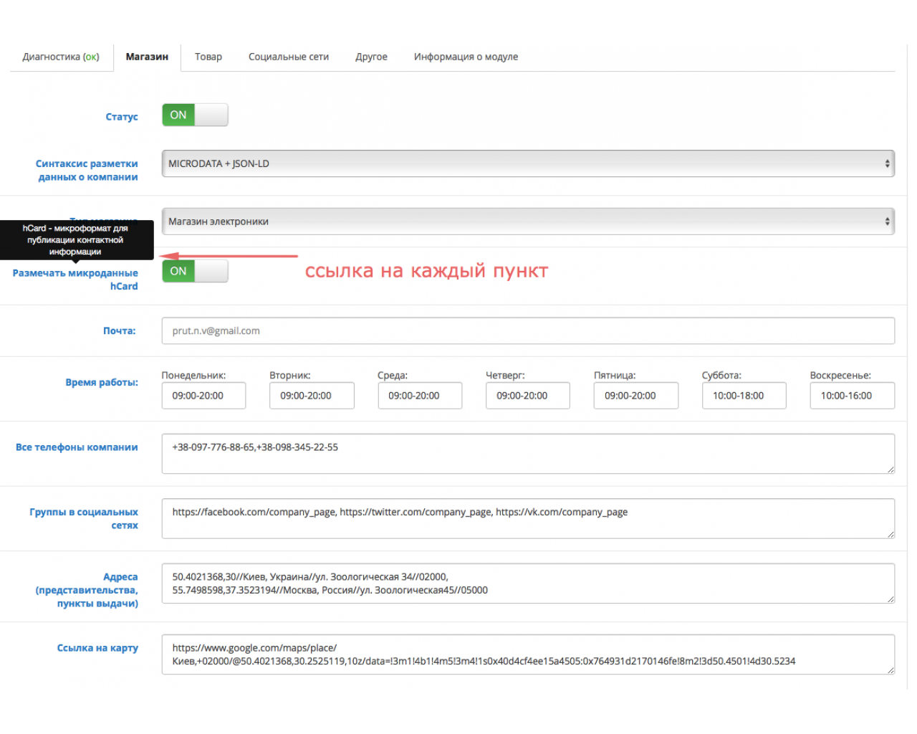Viewport: 917px width, 734px height.
Task: Open the MICRODATA + JSON-LD dropdown
Action: (x=528, y=163)
